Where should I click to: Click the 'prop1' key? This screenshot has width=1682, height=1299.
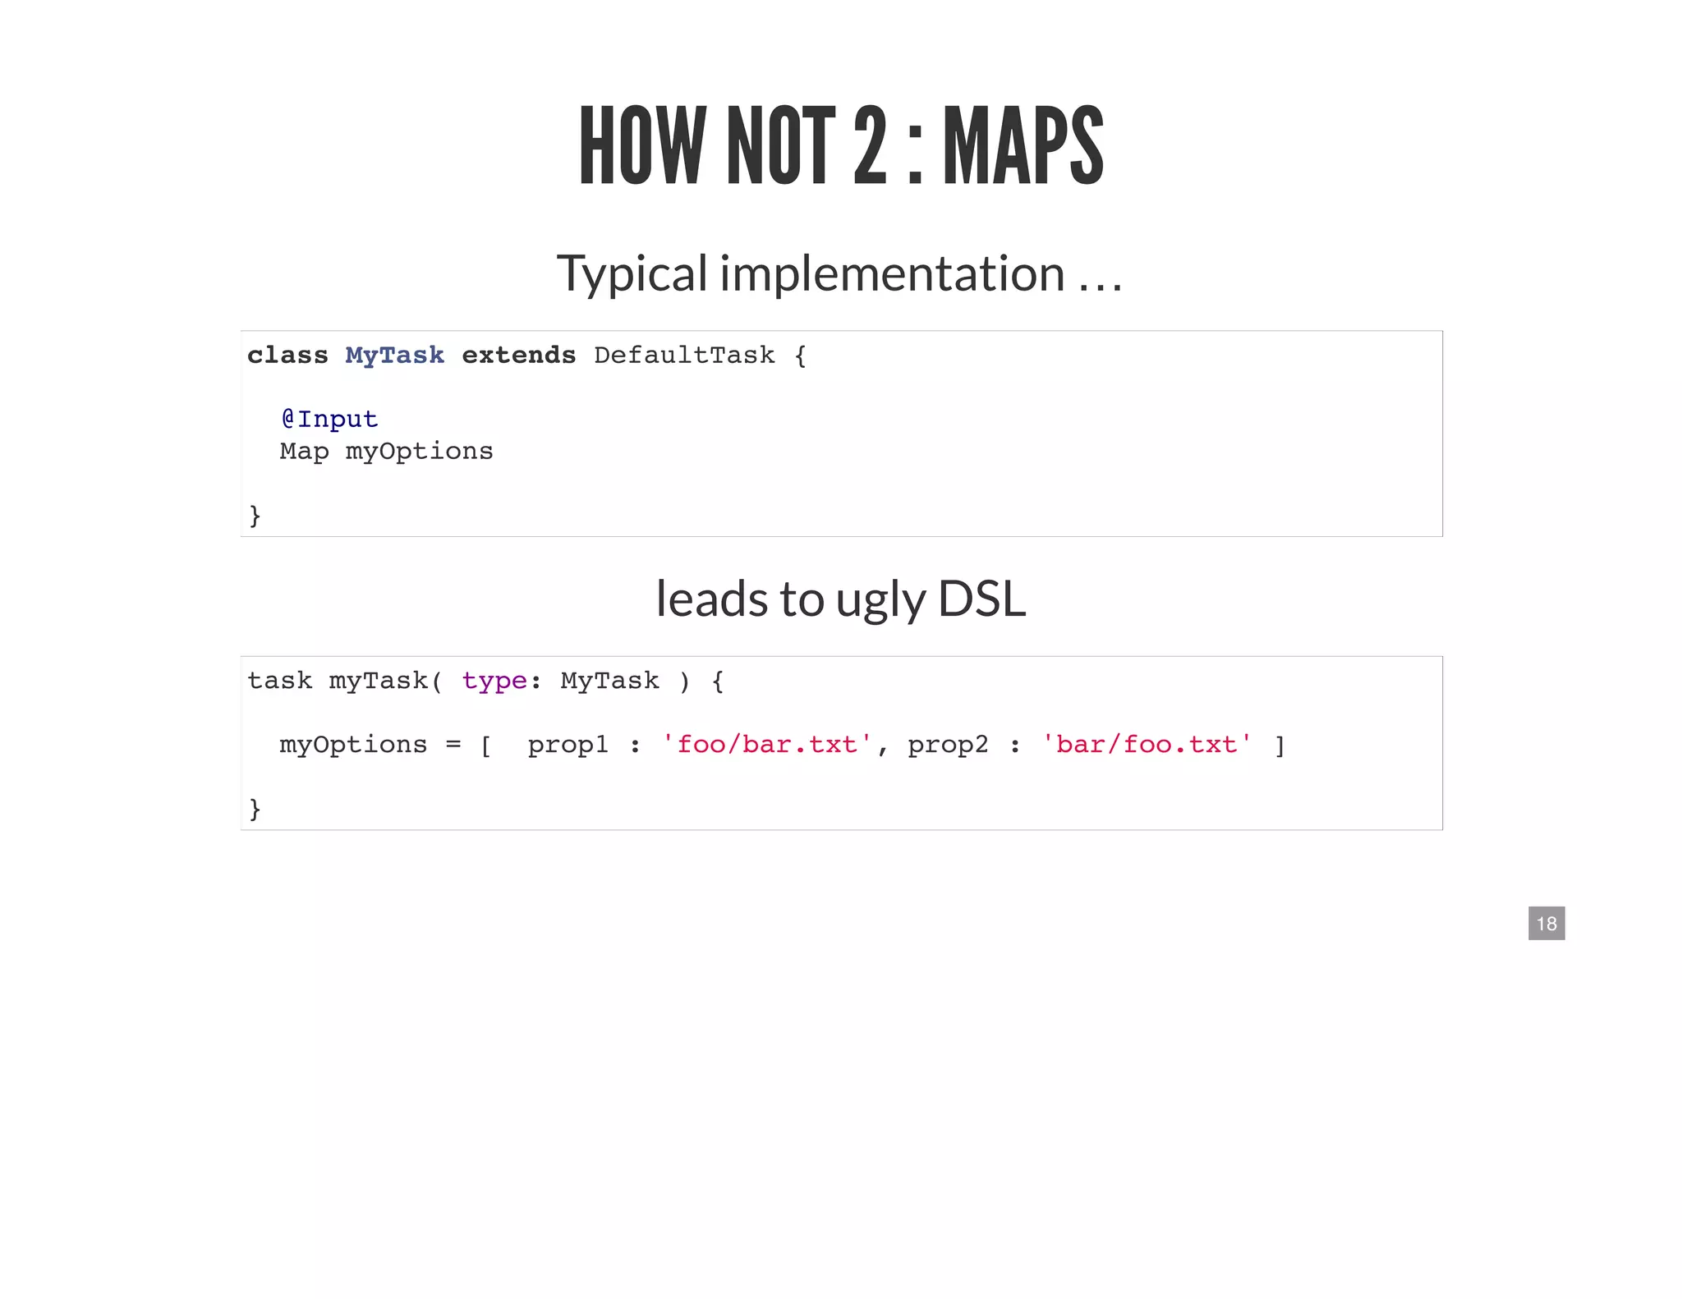pos(568,746)
